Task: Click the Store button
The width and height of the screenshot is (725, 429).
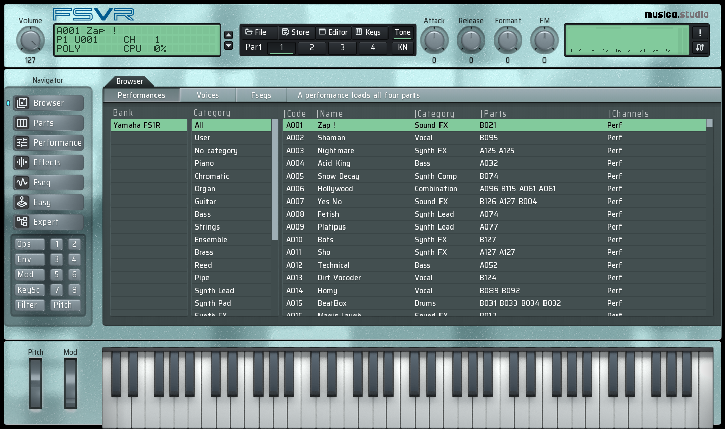Action: (x=296, y=32)
